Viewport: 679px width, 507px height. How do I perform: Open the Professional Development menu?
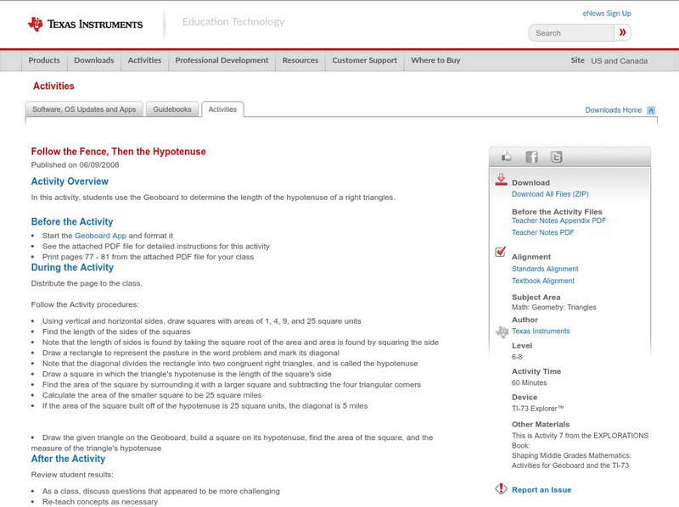[x=222, y=61]
